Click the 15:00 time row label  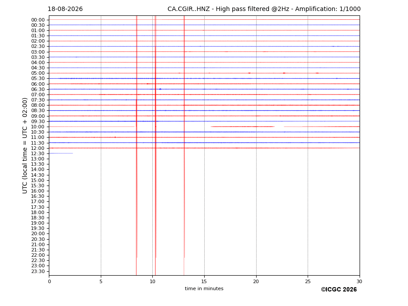tap(38, 180)
